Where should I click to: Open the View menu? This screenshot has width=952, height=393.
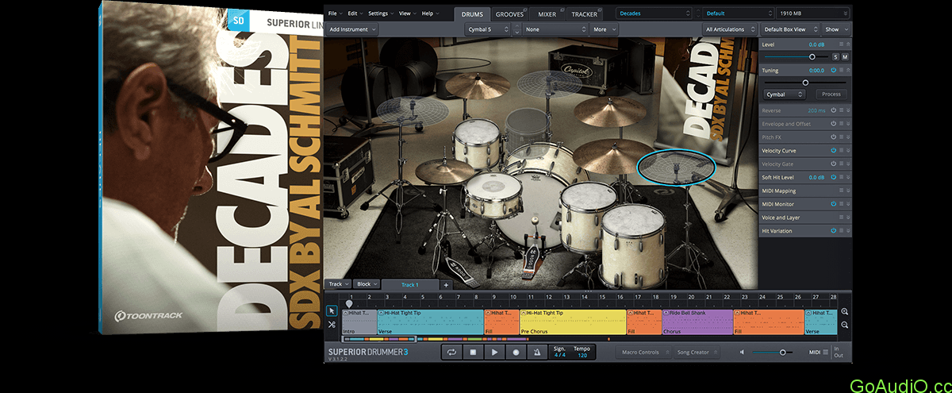pyautogui.click(x=407, y=13)
